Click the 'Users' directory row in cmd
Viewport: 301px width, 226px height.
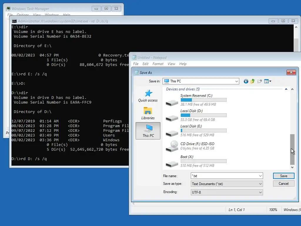63,135
